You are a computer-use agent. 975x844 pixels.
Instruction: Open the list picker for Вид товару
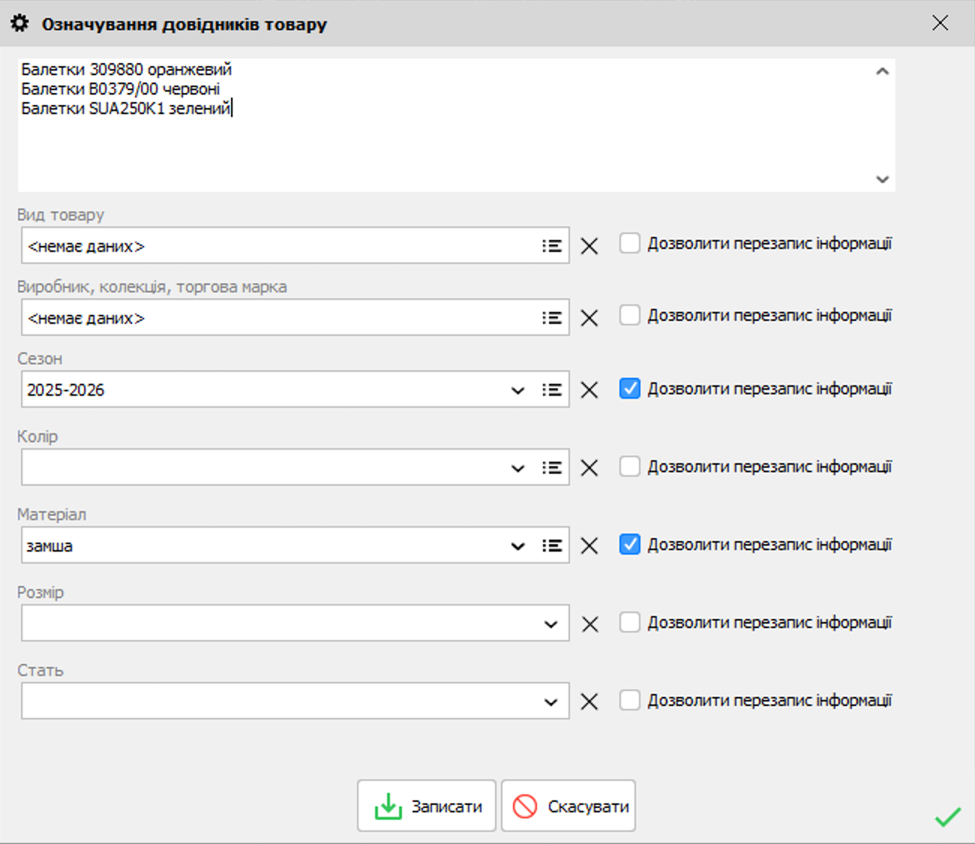click(x=552, y=246)
